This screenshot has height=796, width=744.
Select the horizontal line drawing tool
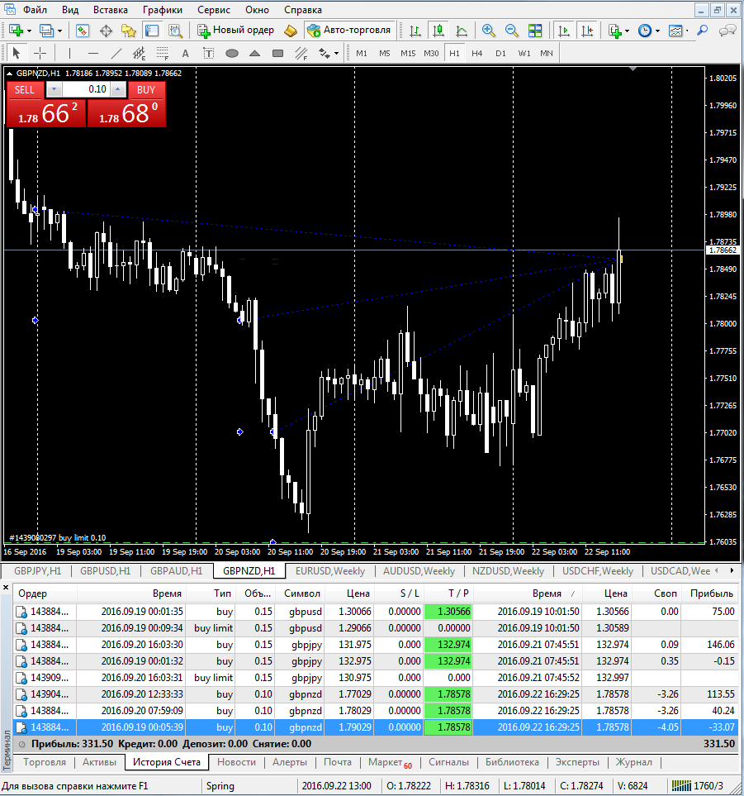[x=92, y=53]
